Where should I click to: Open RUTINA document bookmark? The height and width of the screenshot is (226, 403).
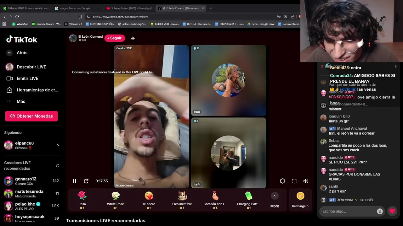pos(196,24)
